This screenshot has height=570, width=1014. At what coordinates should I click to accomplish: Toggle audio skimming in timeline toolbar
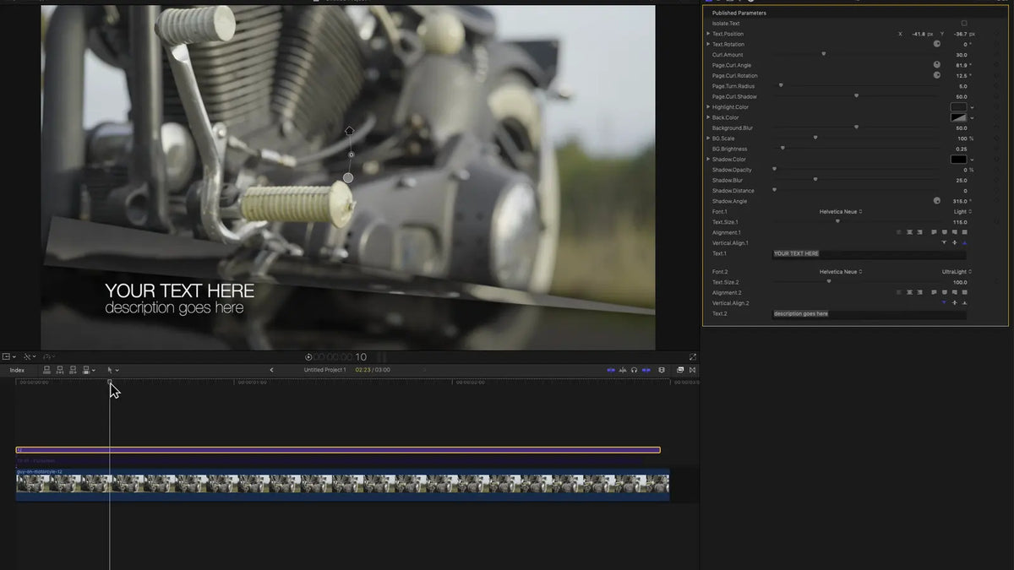(623, 370)
